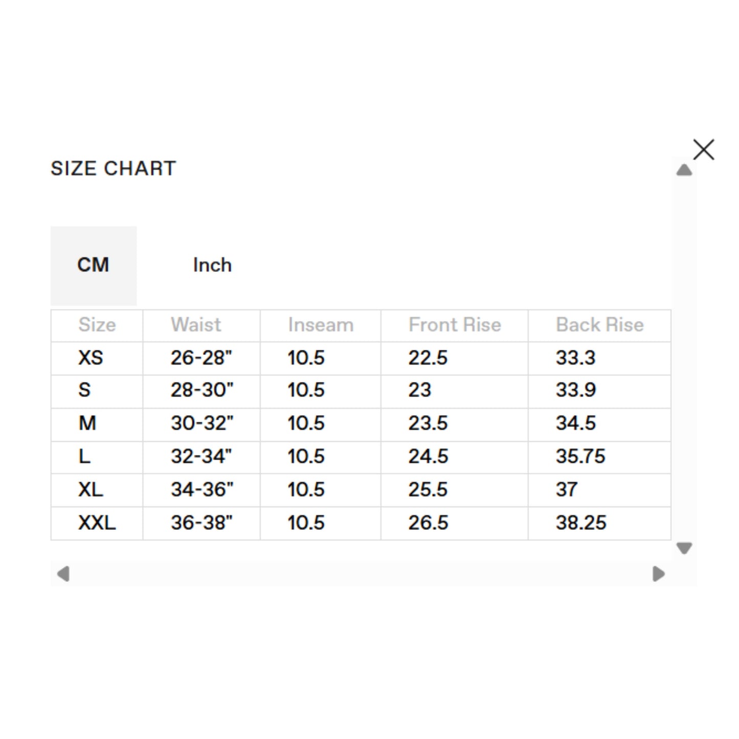Click the Front Rise column header
The width and height of the screenshot is (739, 739).
tap(455, 325)
